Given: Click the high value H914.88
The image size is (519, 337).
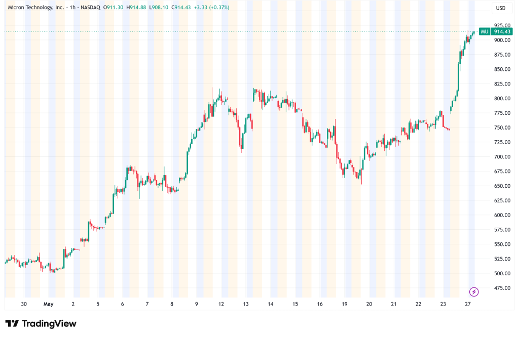Looking at the screenshot, I should pos(136,7).
